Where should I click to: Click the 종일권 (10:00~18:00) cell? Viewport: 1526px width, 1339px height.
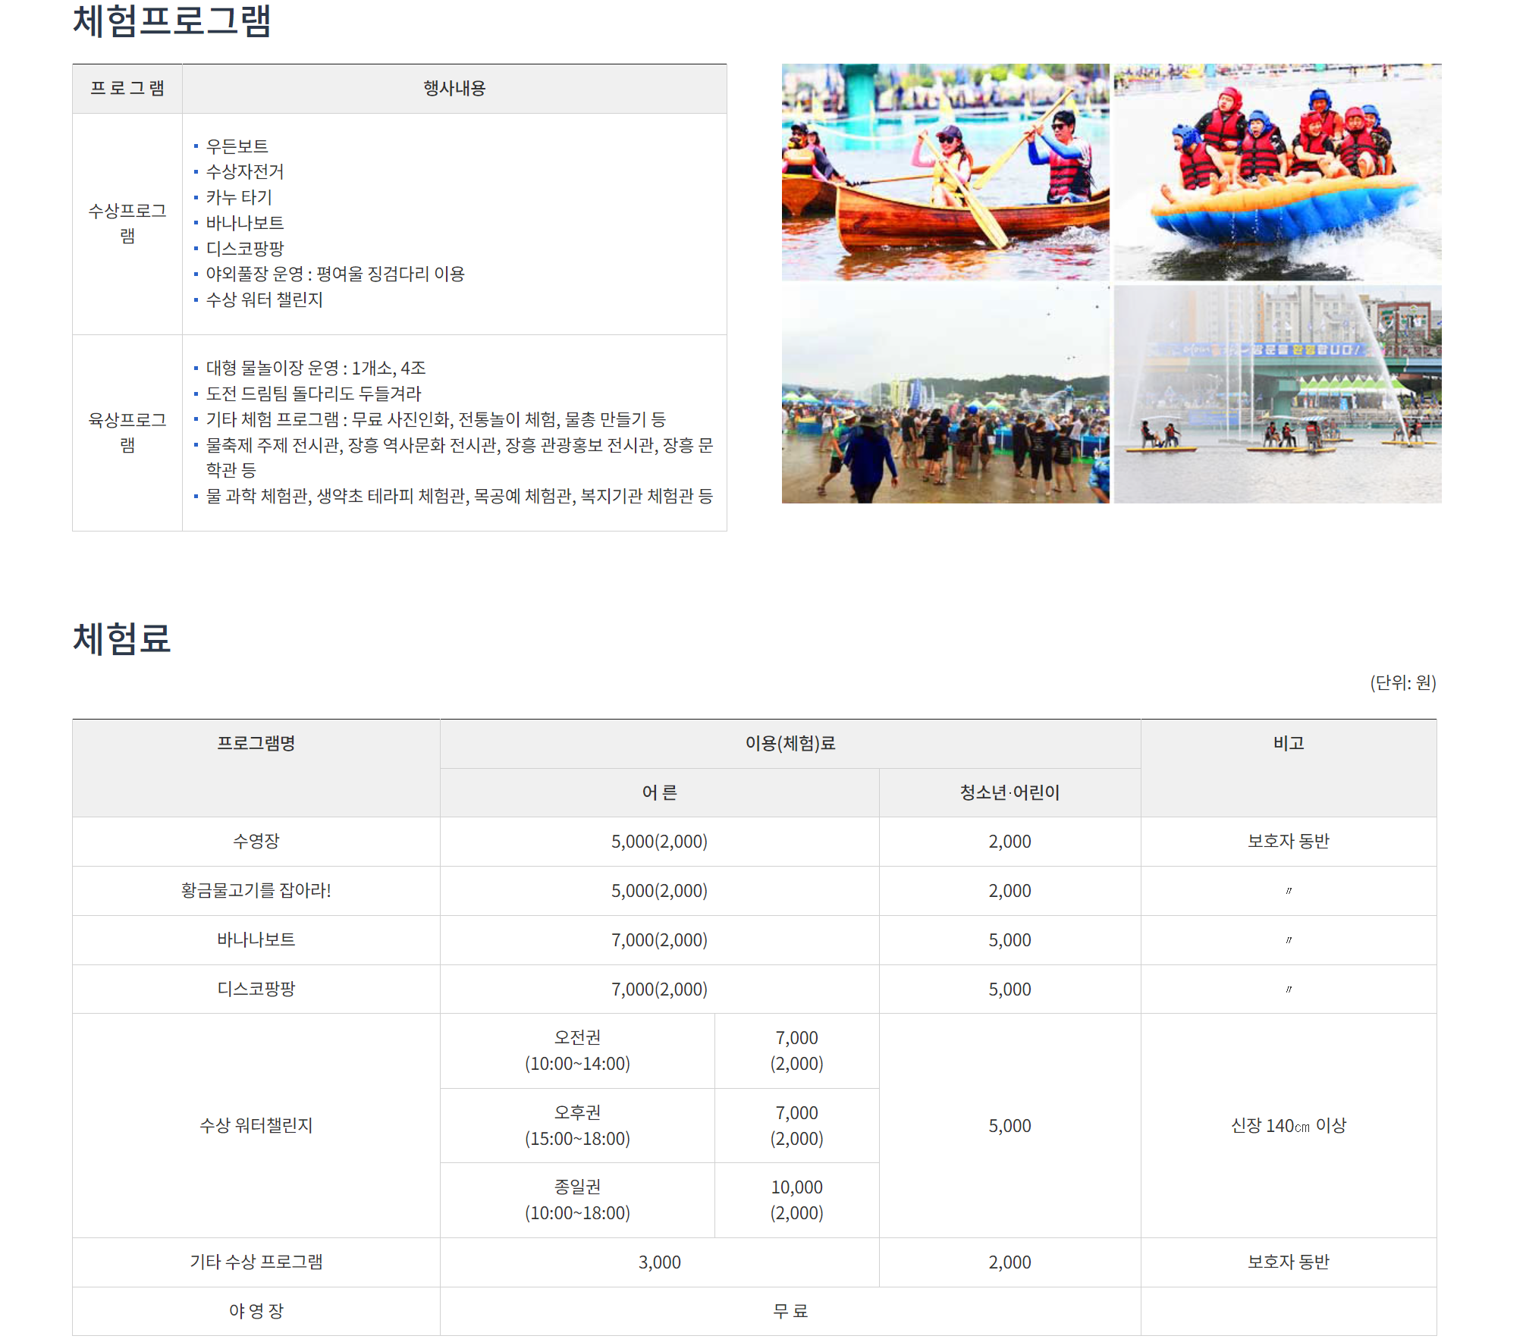576,1199
